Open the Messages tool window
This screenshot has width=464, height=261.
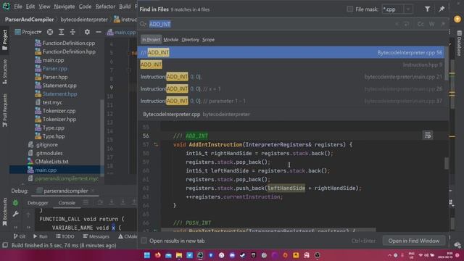[x=96, y=236]
